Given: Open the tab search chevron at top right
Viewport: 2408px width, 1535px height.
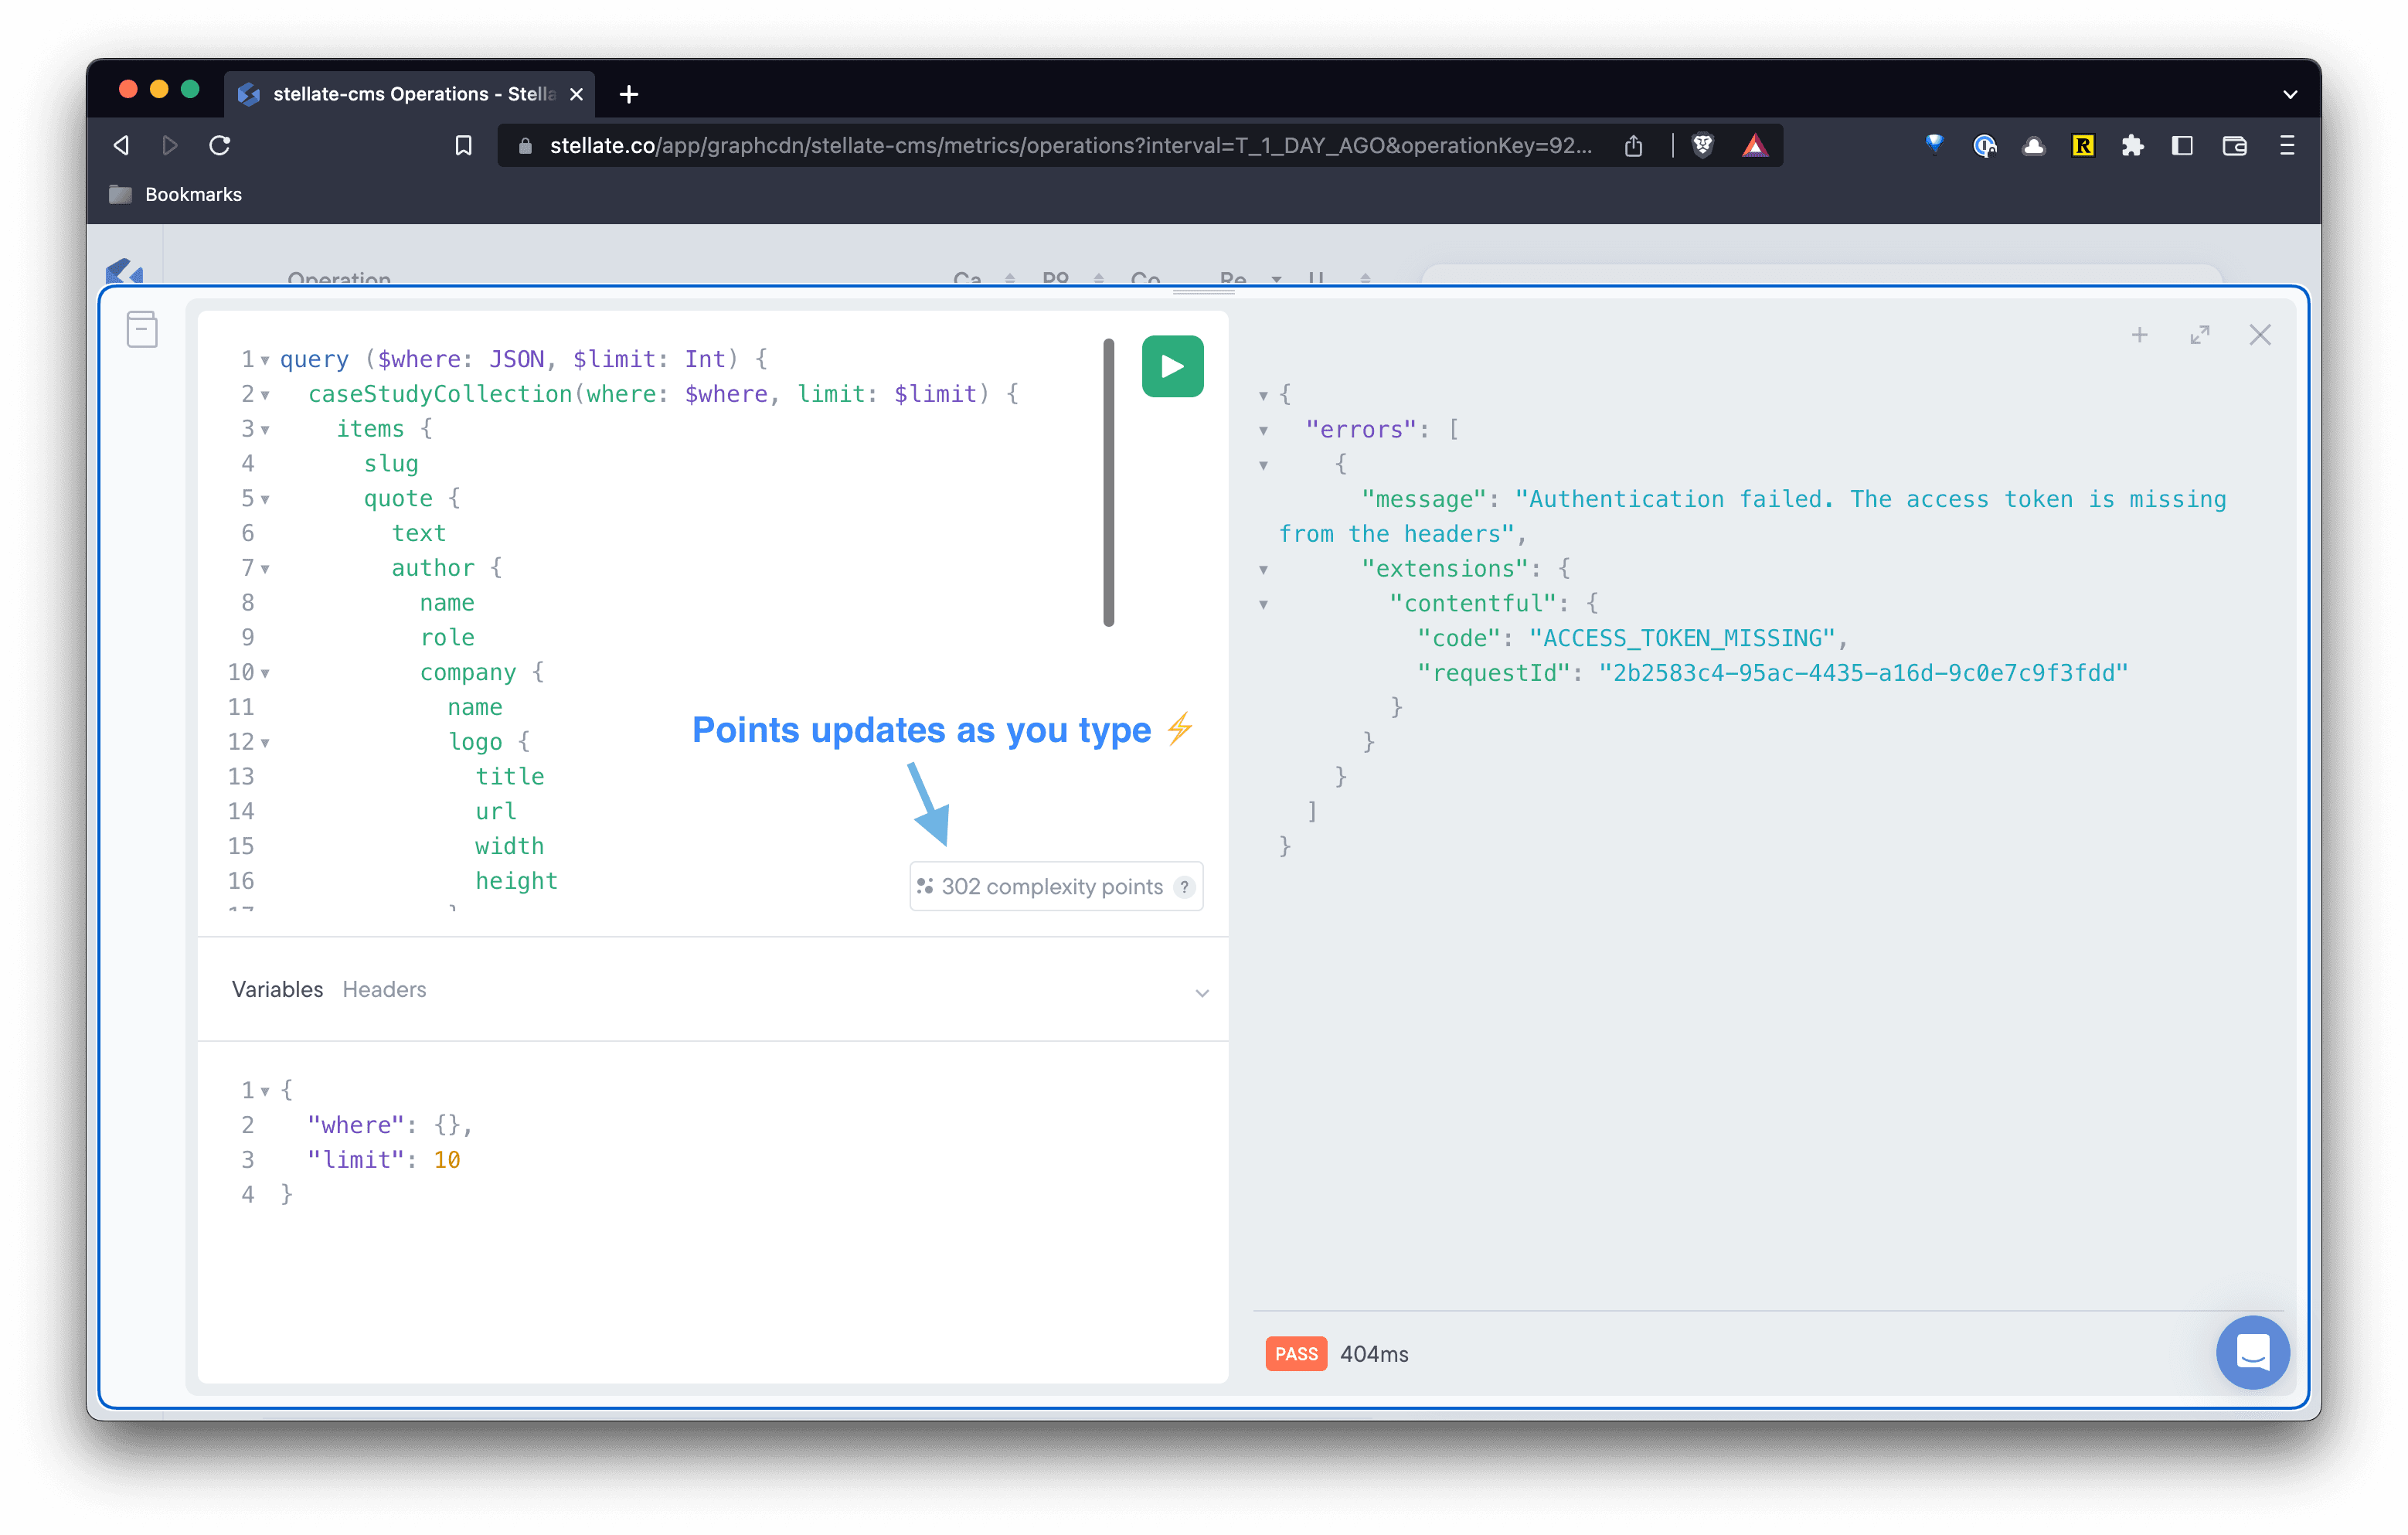Looking at the screenshot, I should tap(2290, 94).
